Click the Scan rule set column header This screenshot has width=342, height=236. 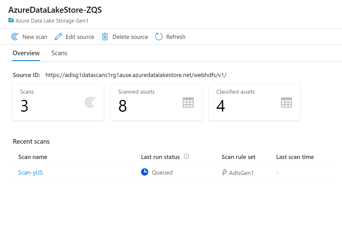click(238, 157)
